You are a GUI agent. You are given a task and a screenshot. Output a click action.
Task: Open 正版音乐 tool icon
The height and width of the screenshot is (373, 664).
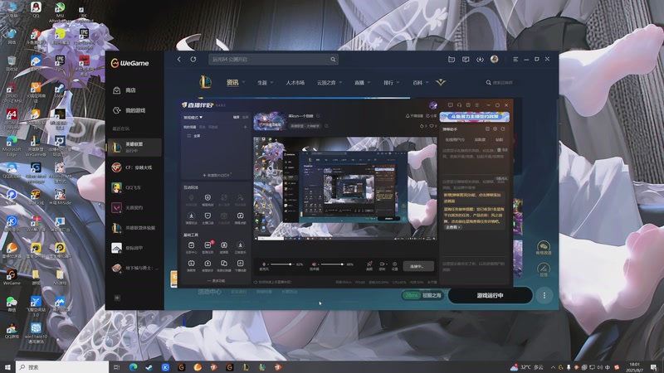(x=240, y=247)
